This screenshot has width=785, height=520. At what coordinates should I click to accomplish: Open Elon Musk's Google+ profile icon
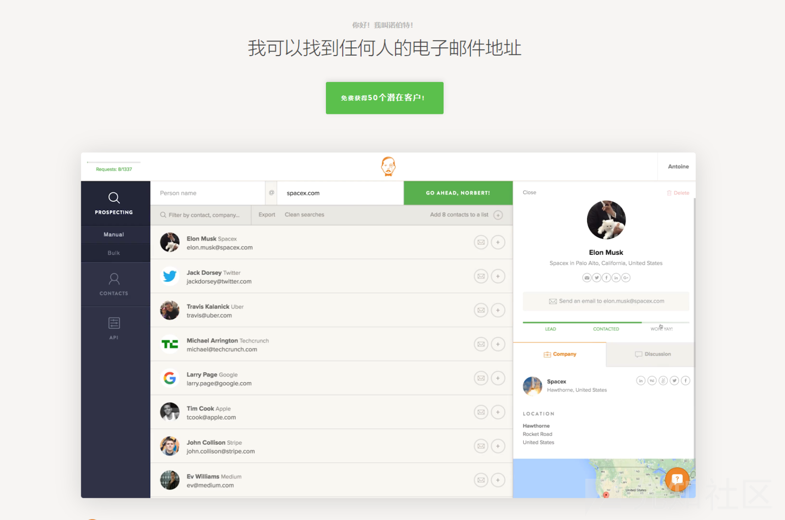(626, 278)
